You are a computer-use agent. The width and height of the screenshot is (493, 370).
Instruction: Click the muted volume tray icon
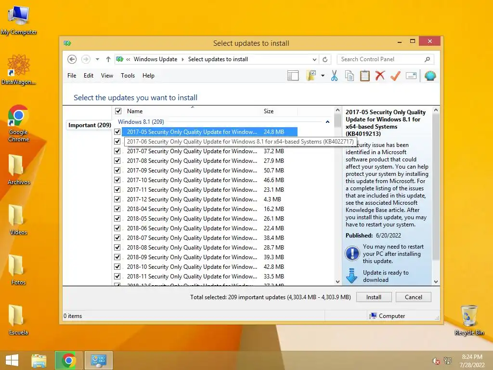436,361
